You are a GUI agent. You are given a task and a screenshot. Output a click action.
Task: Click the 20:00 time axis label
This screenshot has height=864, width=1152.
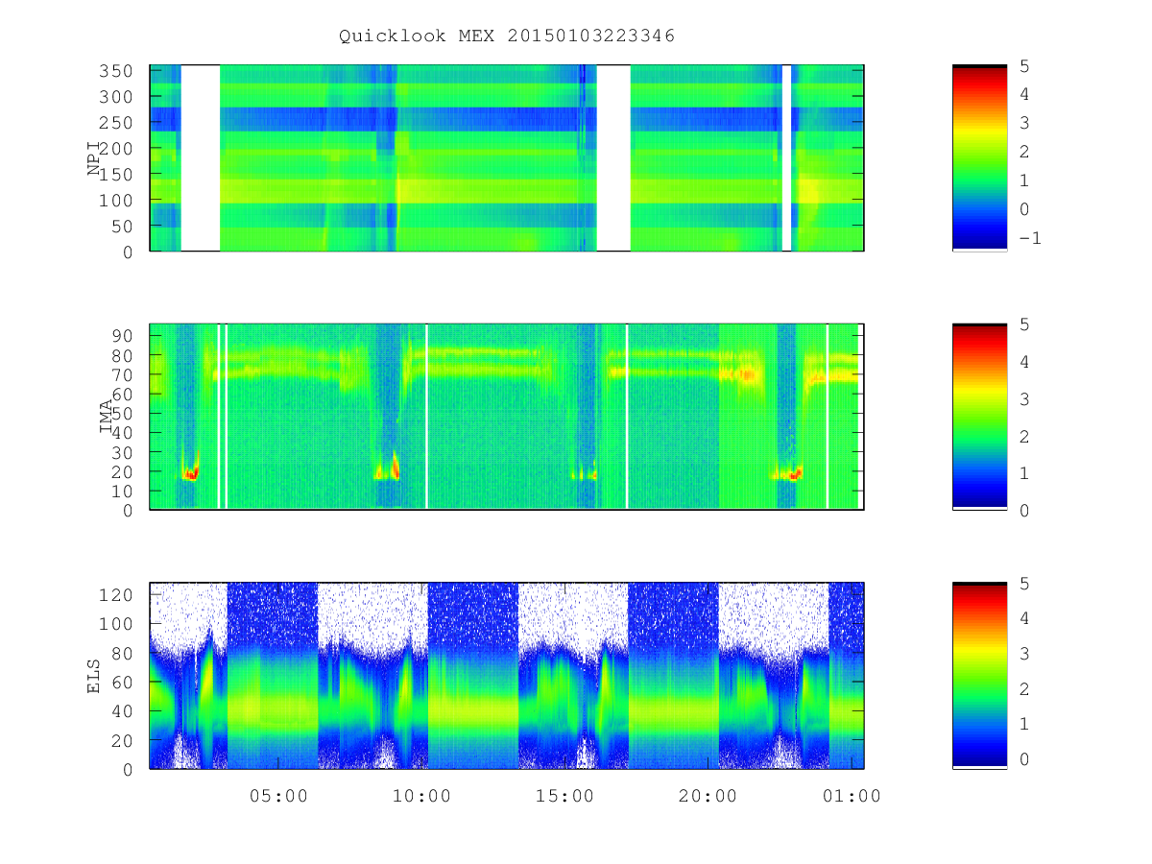[x=708, y=796]
